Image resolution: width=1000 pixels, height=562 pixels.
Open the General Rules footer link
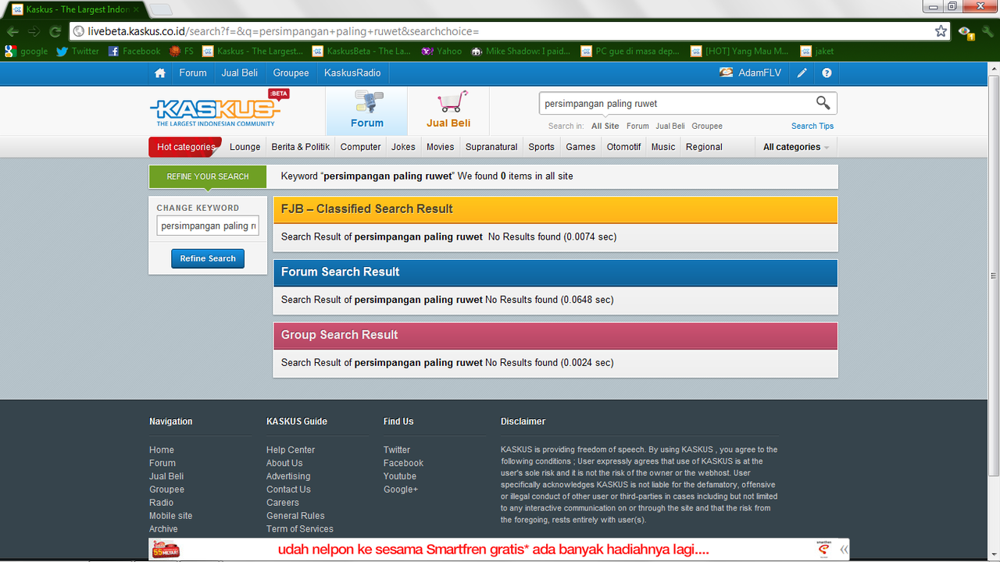(295, 516)
